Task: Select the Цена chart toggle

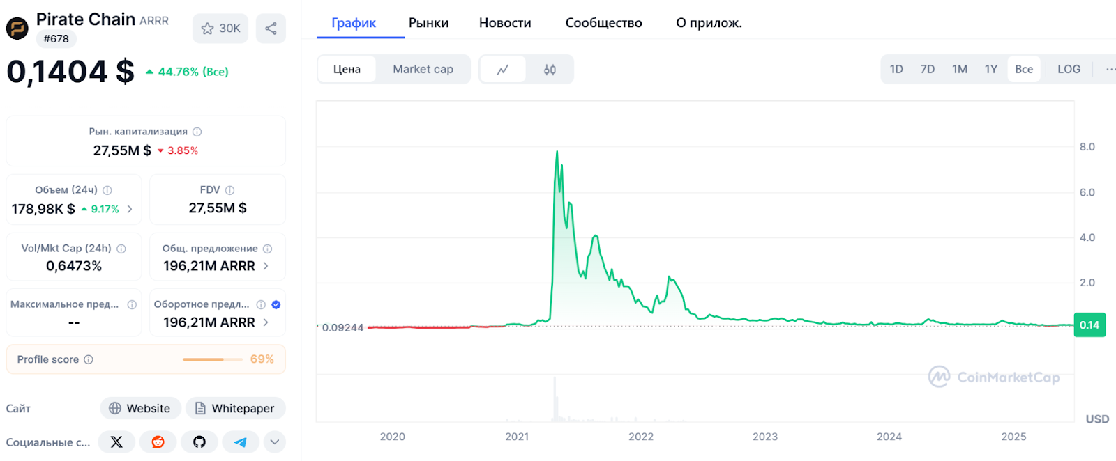Action: point(347,70)
